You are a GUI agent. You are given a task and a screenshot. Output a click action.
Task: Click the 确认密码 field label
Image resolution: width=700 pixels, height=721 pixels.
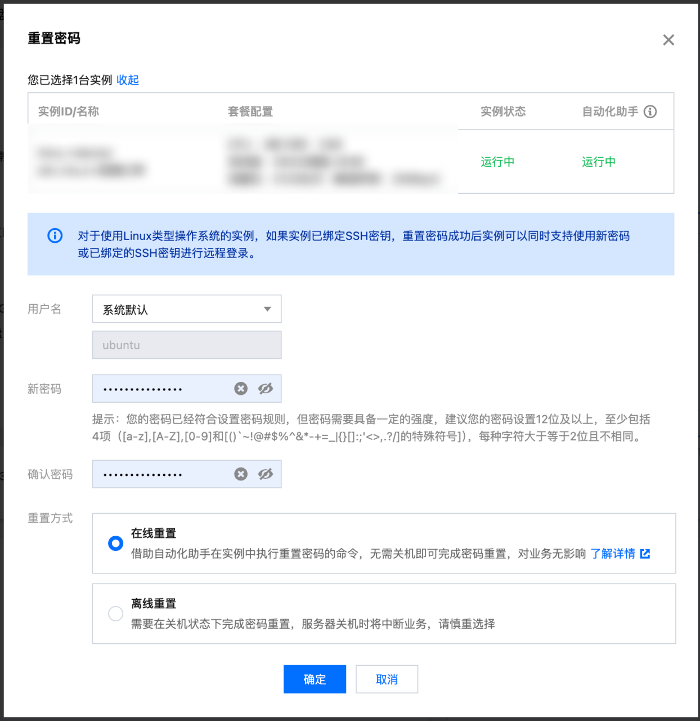coord(50,474)
